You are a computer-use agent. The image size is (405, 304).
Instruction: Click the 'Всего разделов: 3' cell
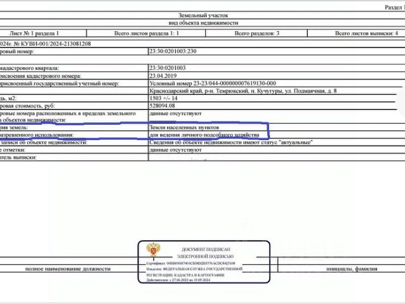tap(257, 33)
